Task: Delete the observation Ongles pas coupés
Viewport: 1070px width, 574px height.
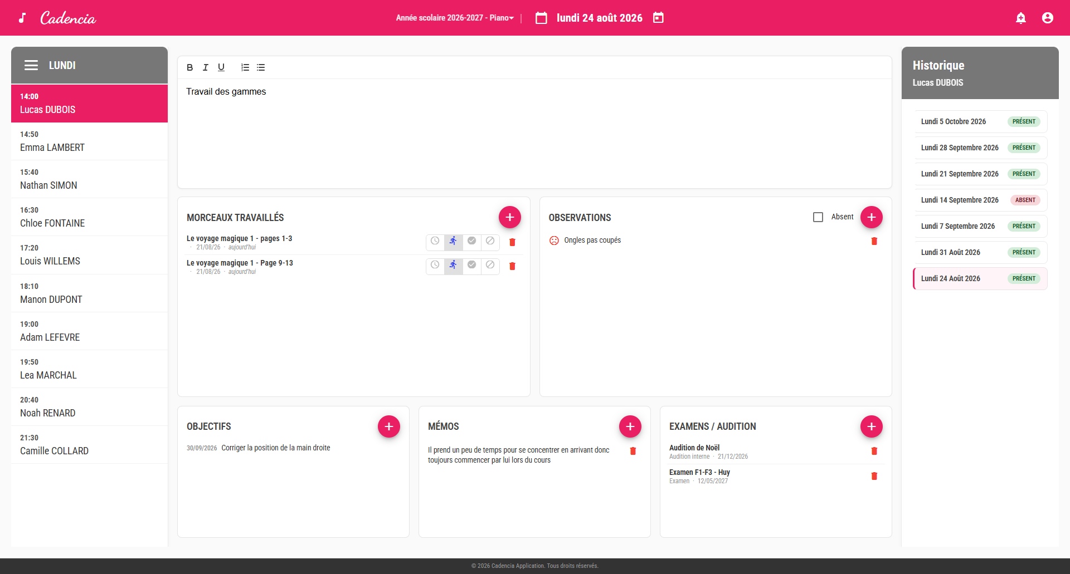Action: click(x=874, y=241)
